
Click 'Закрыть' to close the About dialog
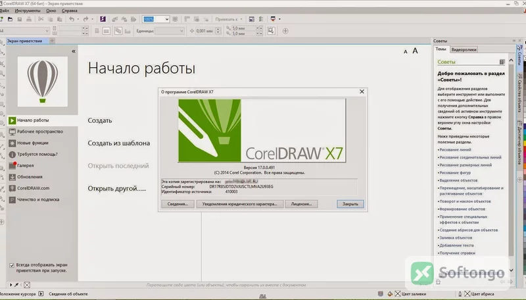(x=350, y=204)
